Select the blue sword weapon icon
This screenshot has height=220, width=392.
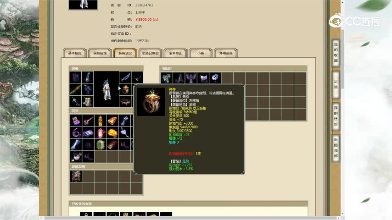tap(125, 77)
